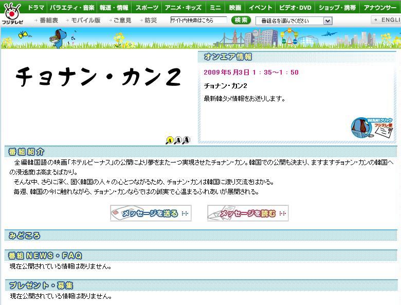401x305 pixels.
Task: Go to モバイル版 link
Action: tap(83, 20)
